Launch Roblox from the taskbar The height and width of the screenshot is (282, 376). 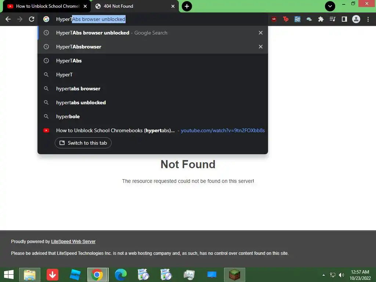tap(75, 275)
